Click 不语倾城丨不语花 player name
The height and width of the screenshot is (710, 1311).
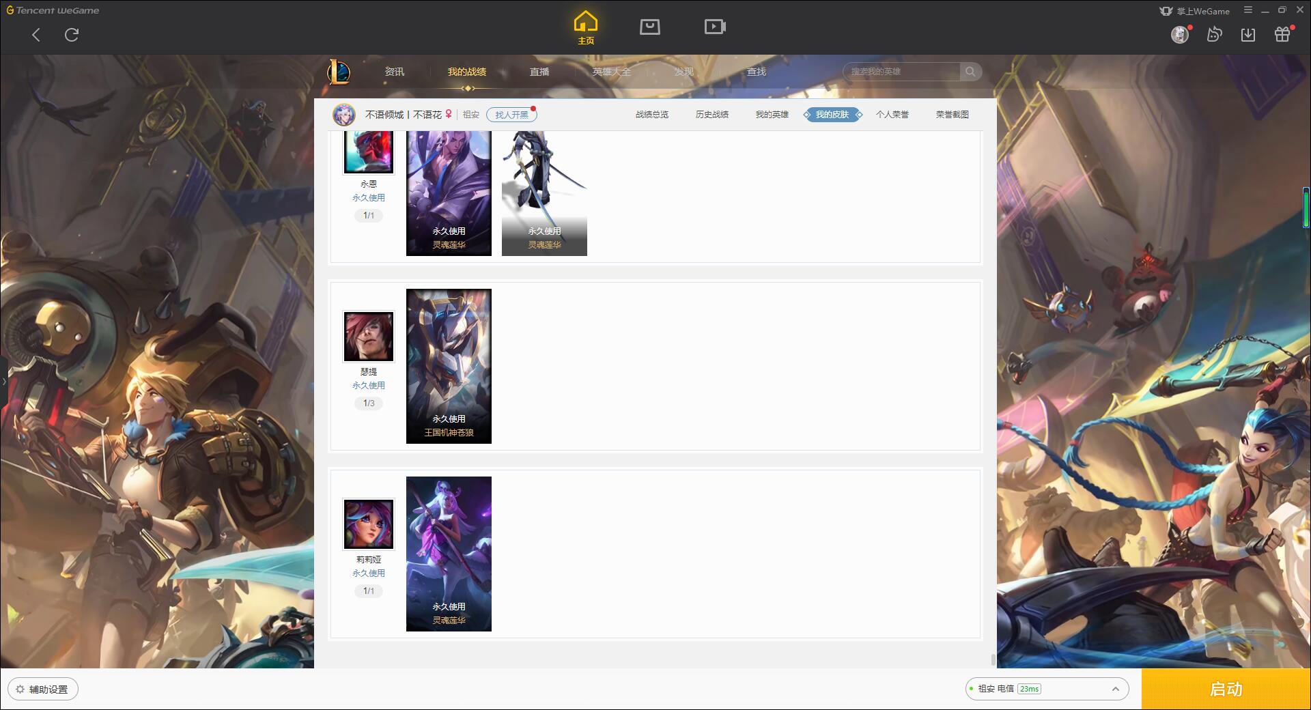tap(404, 115)
